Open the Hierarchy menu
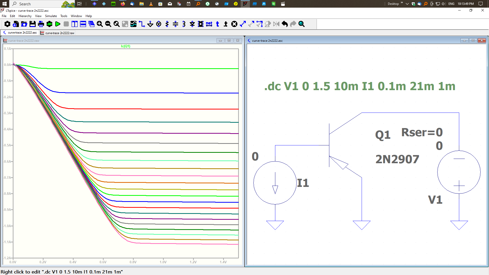This screenshot has width=489, height=275. 25,16
